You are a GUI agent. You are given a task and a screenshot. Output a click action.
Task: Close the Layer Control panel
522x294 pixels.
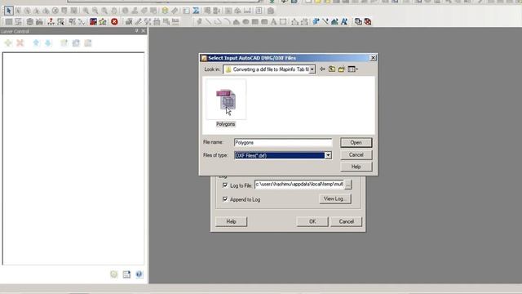coord(144,31)
